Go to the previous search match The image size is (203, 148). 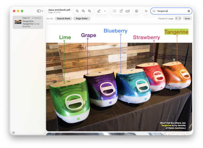pyautogui.click(x=176, y=18)
